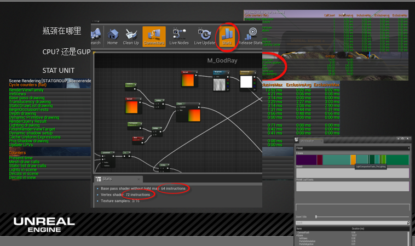Click the Duration (ms) column header

pos(358,228)
